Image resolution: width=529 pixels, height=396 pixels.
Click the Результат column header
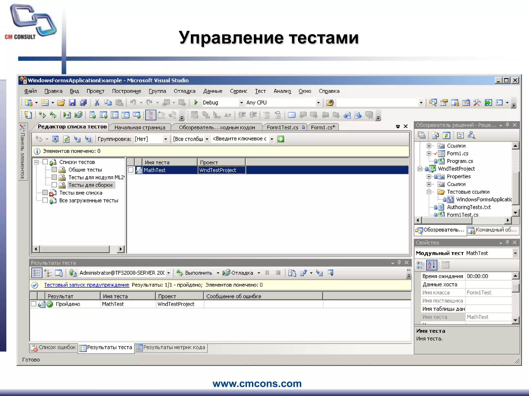(73, 296)
